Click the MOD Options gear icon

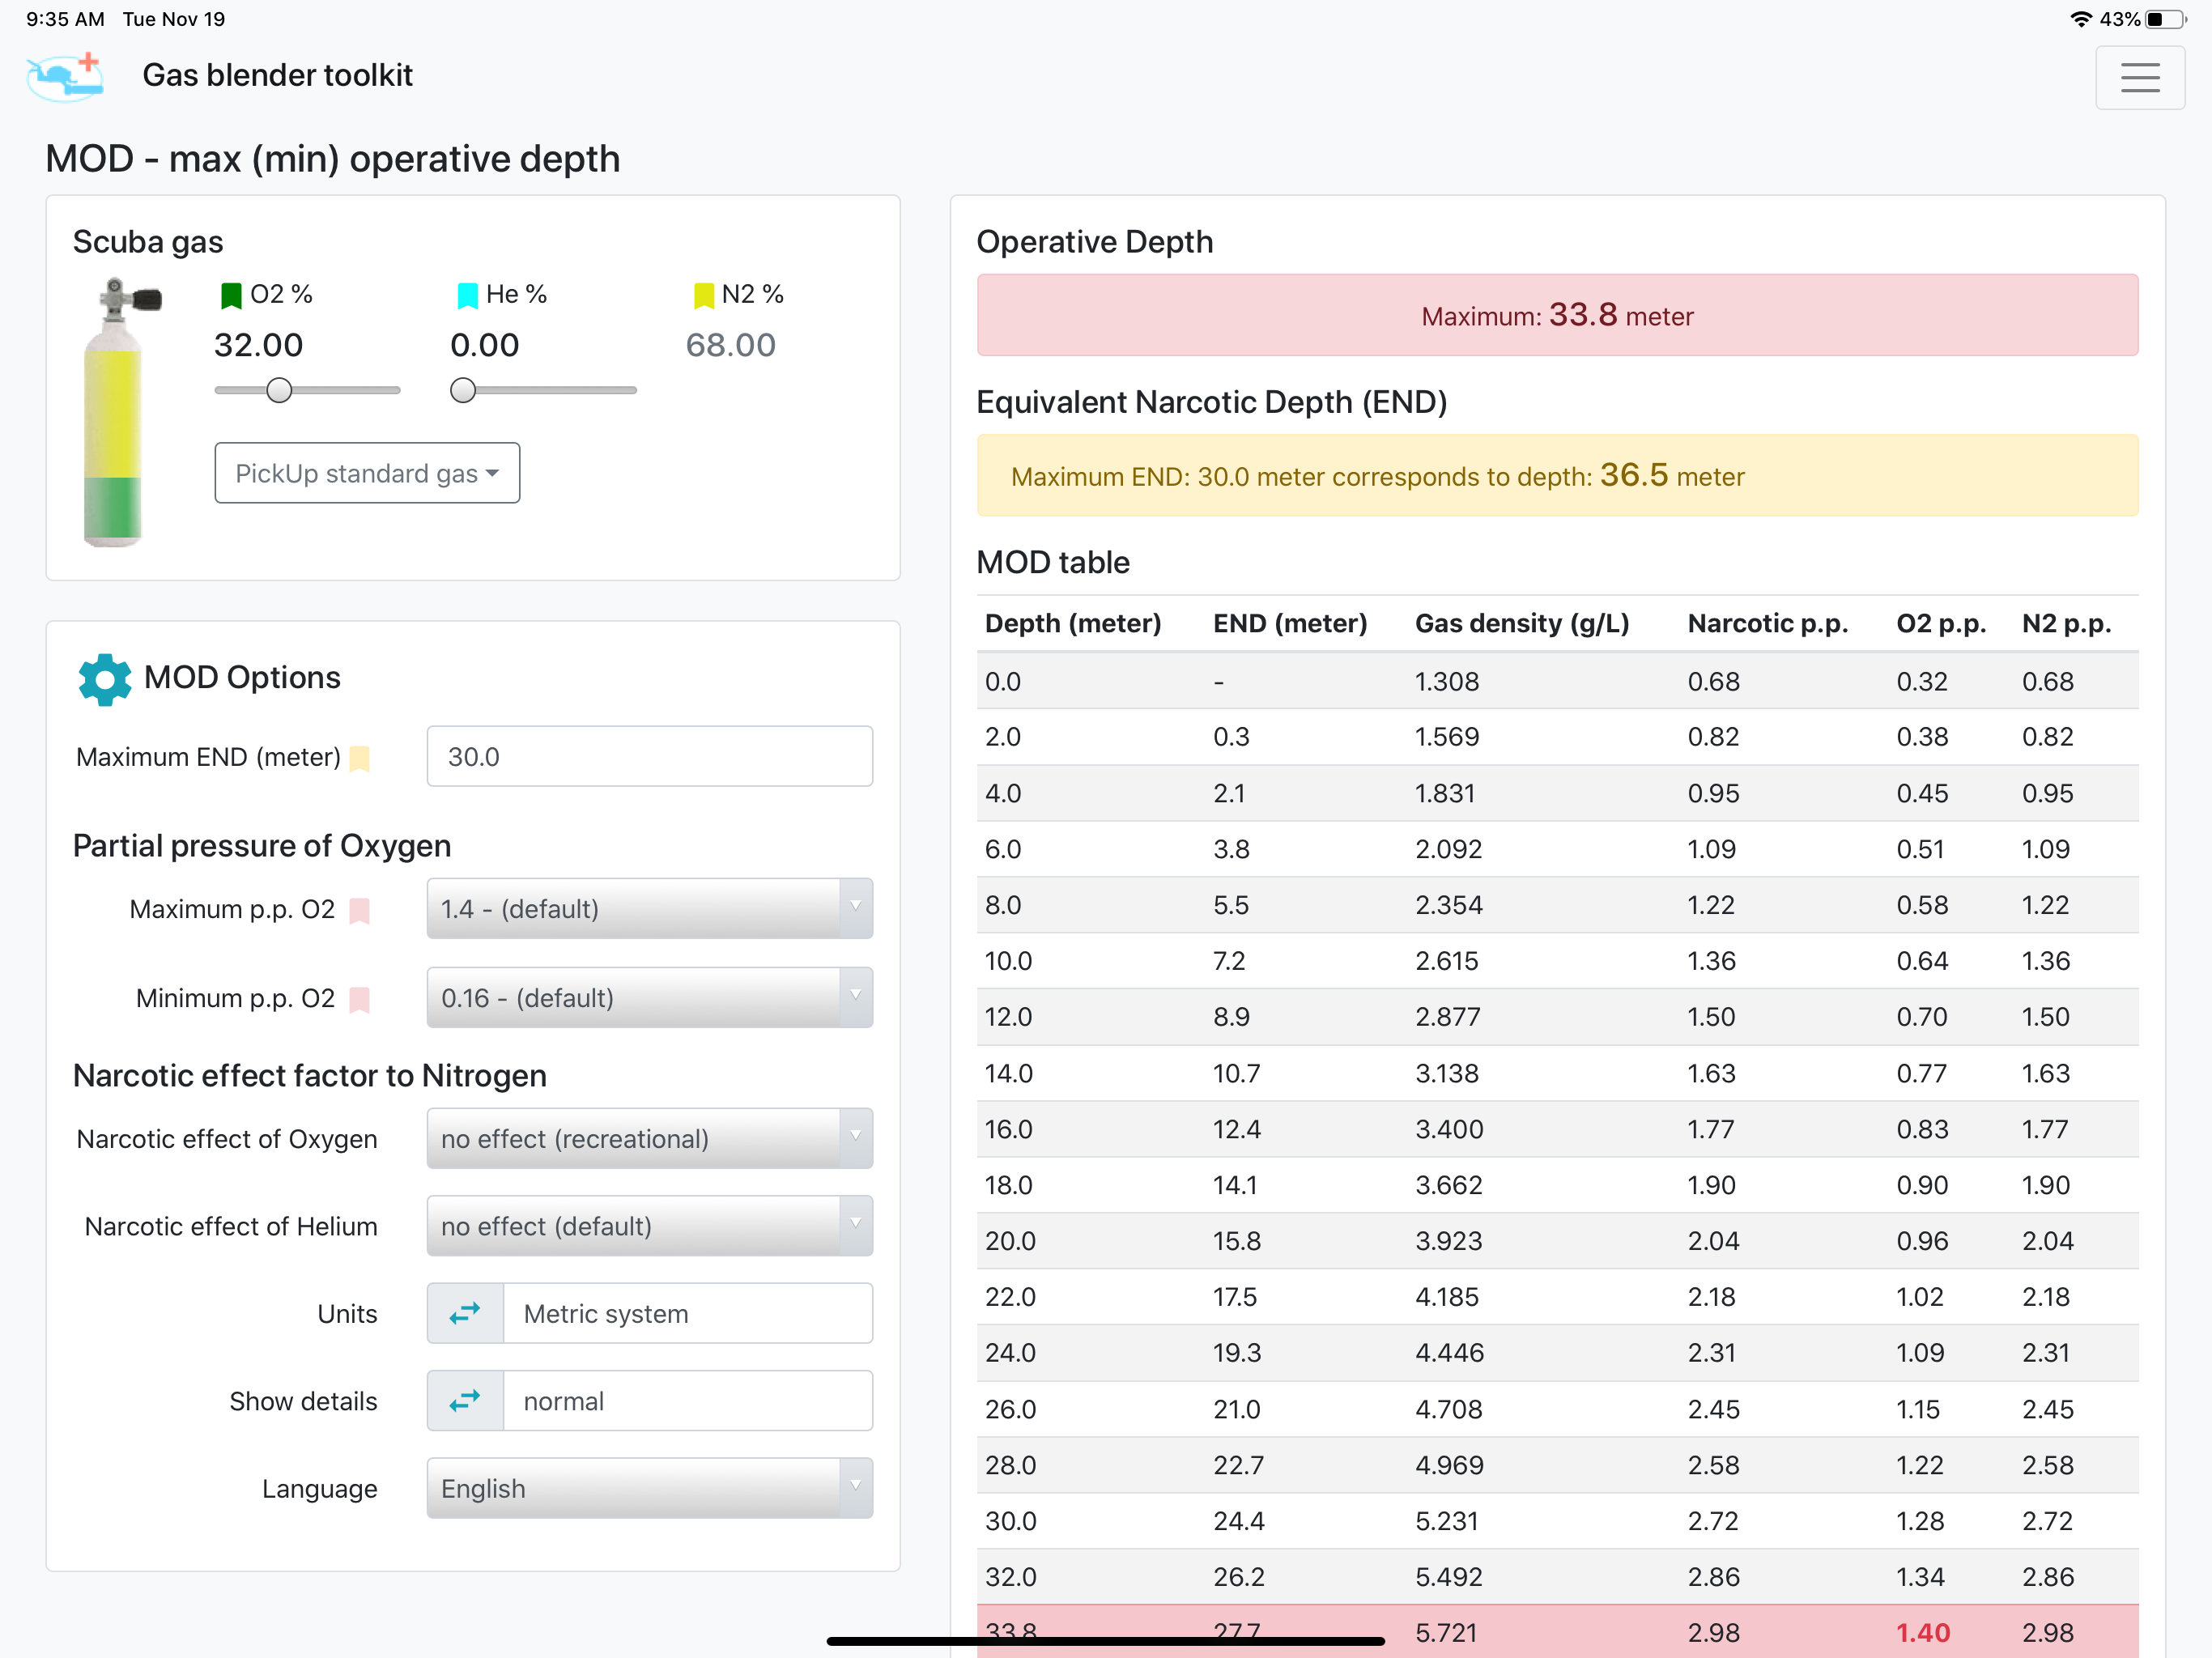(105, 679)
